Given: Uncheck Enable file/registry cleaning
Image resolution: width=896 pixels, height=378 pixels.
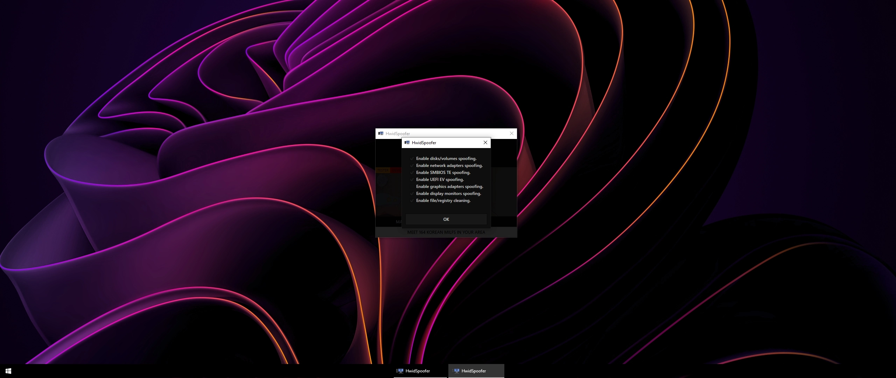Looking at the screenshot, I should coord(412,201).
